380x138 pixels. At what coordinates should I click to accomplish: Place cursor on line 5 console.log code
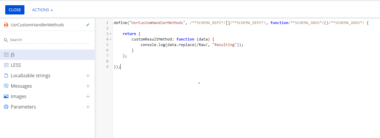[x=192, y=45]
